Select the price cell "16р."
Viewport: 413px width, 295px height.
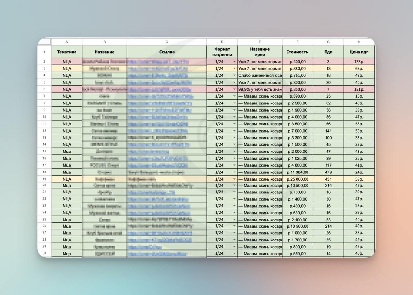[359, 96]
